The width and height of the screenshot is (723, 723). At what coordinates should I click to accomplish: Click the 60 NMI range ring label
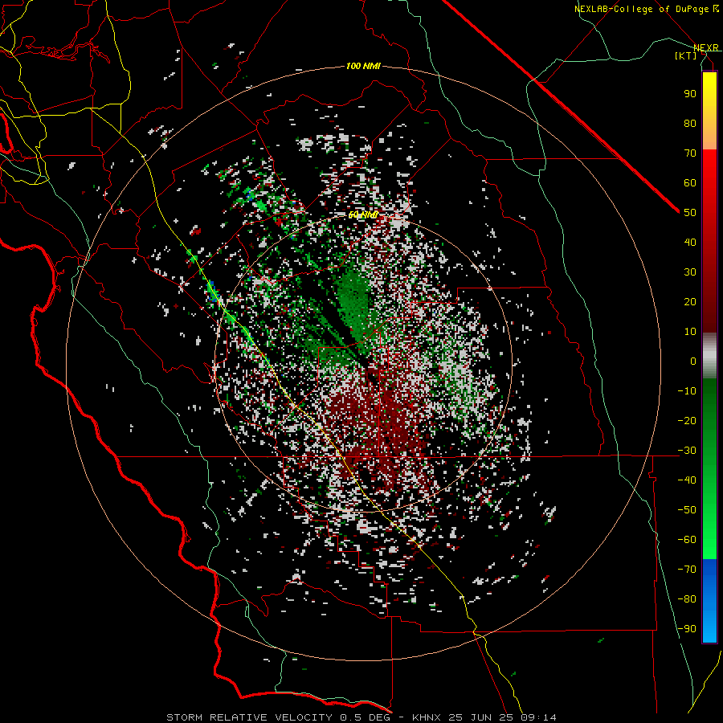coord(363,214)
